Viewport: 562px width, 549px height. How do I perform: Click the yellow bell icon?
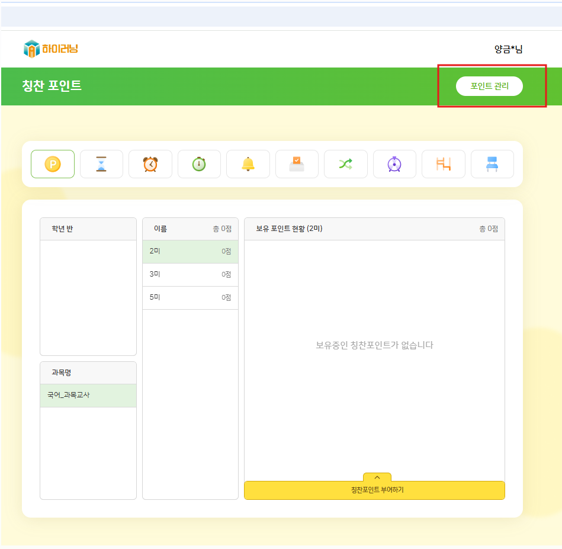click(248, 164)
